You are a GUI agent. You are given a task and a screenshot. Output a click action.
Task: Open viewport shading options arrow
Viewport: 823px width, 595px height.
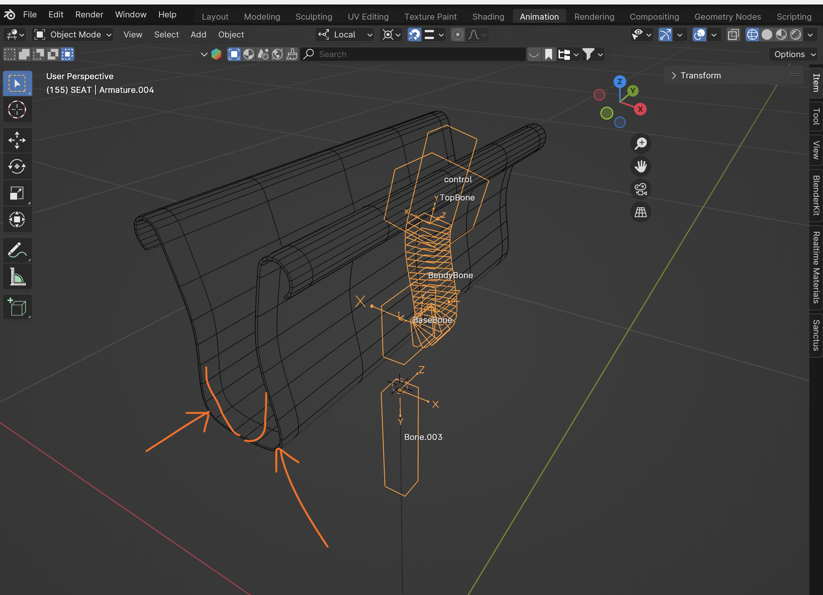coord(810,34)
